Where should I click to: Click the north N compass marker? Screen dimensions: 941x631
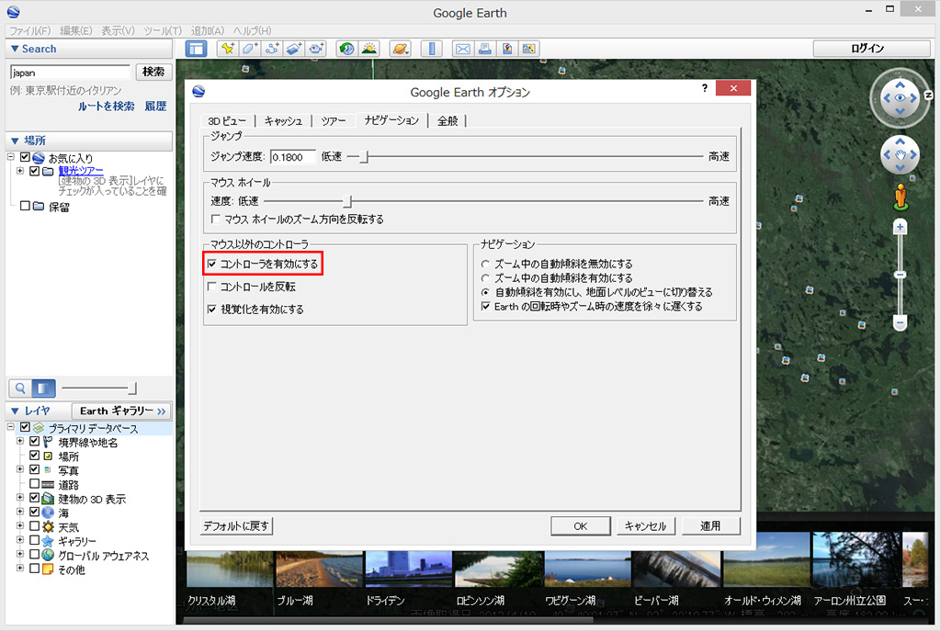point(928,95)
